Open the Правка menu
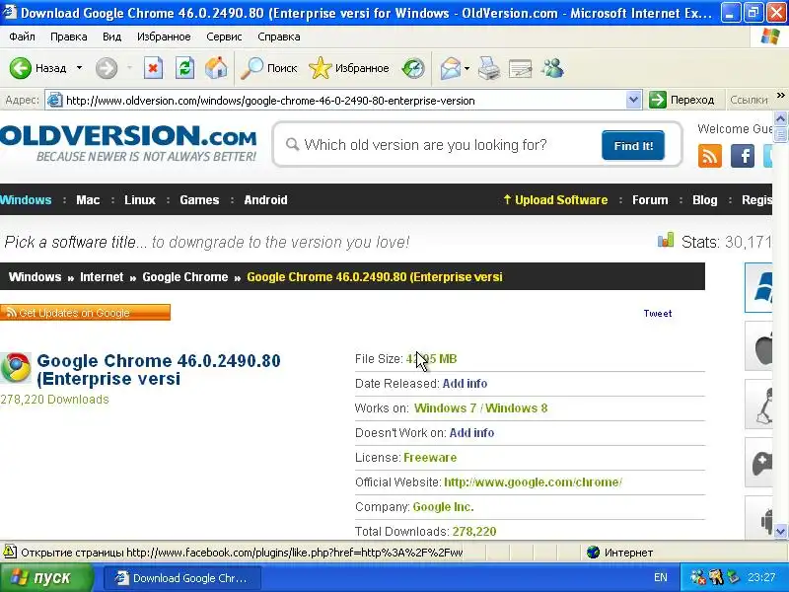The image size is (789, 592). [68, 37]
